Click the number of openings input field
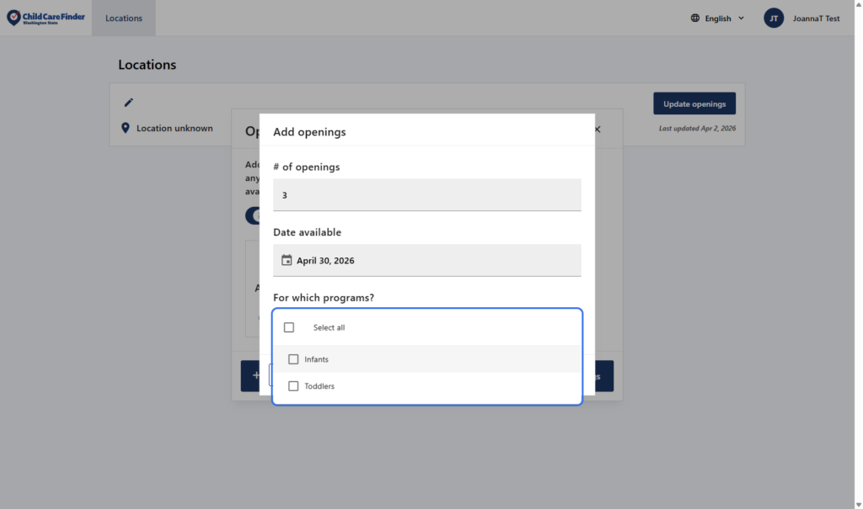 (x=426, y=195)
